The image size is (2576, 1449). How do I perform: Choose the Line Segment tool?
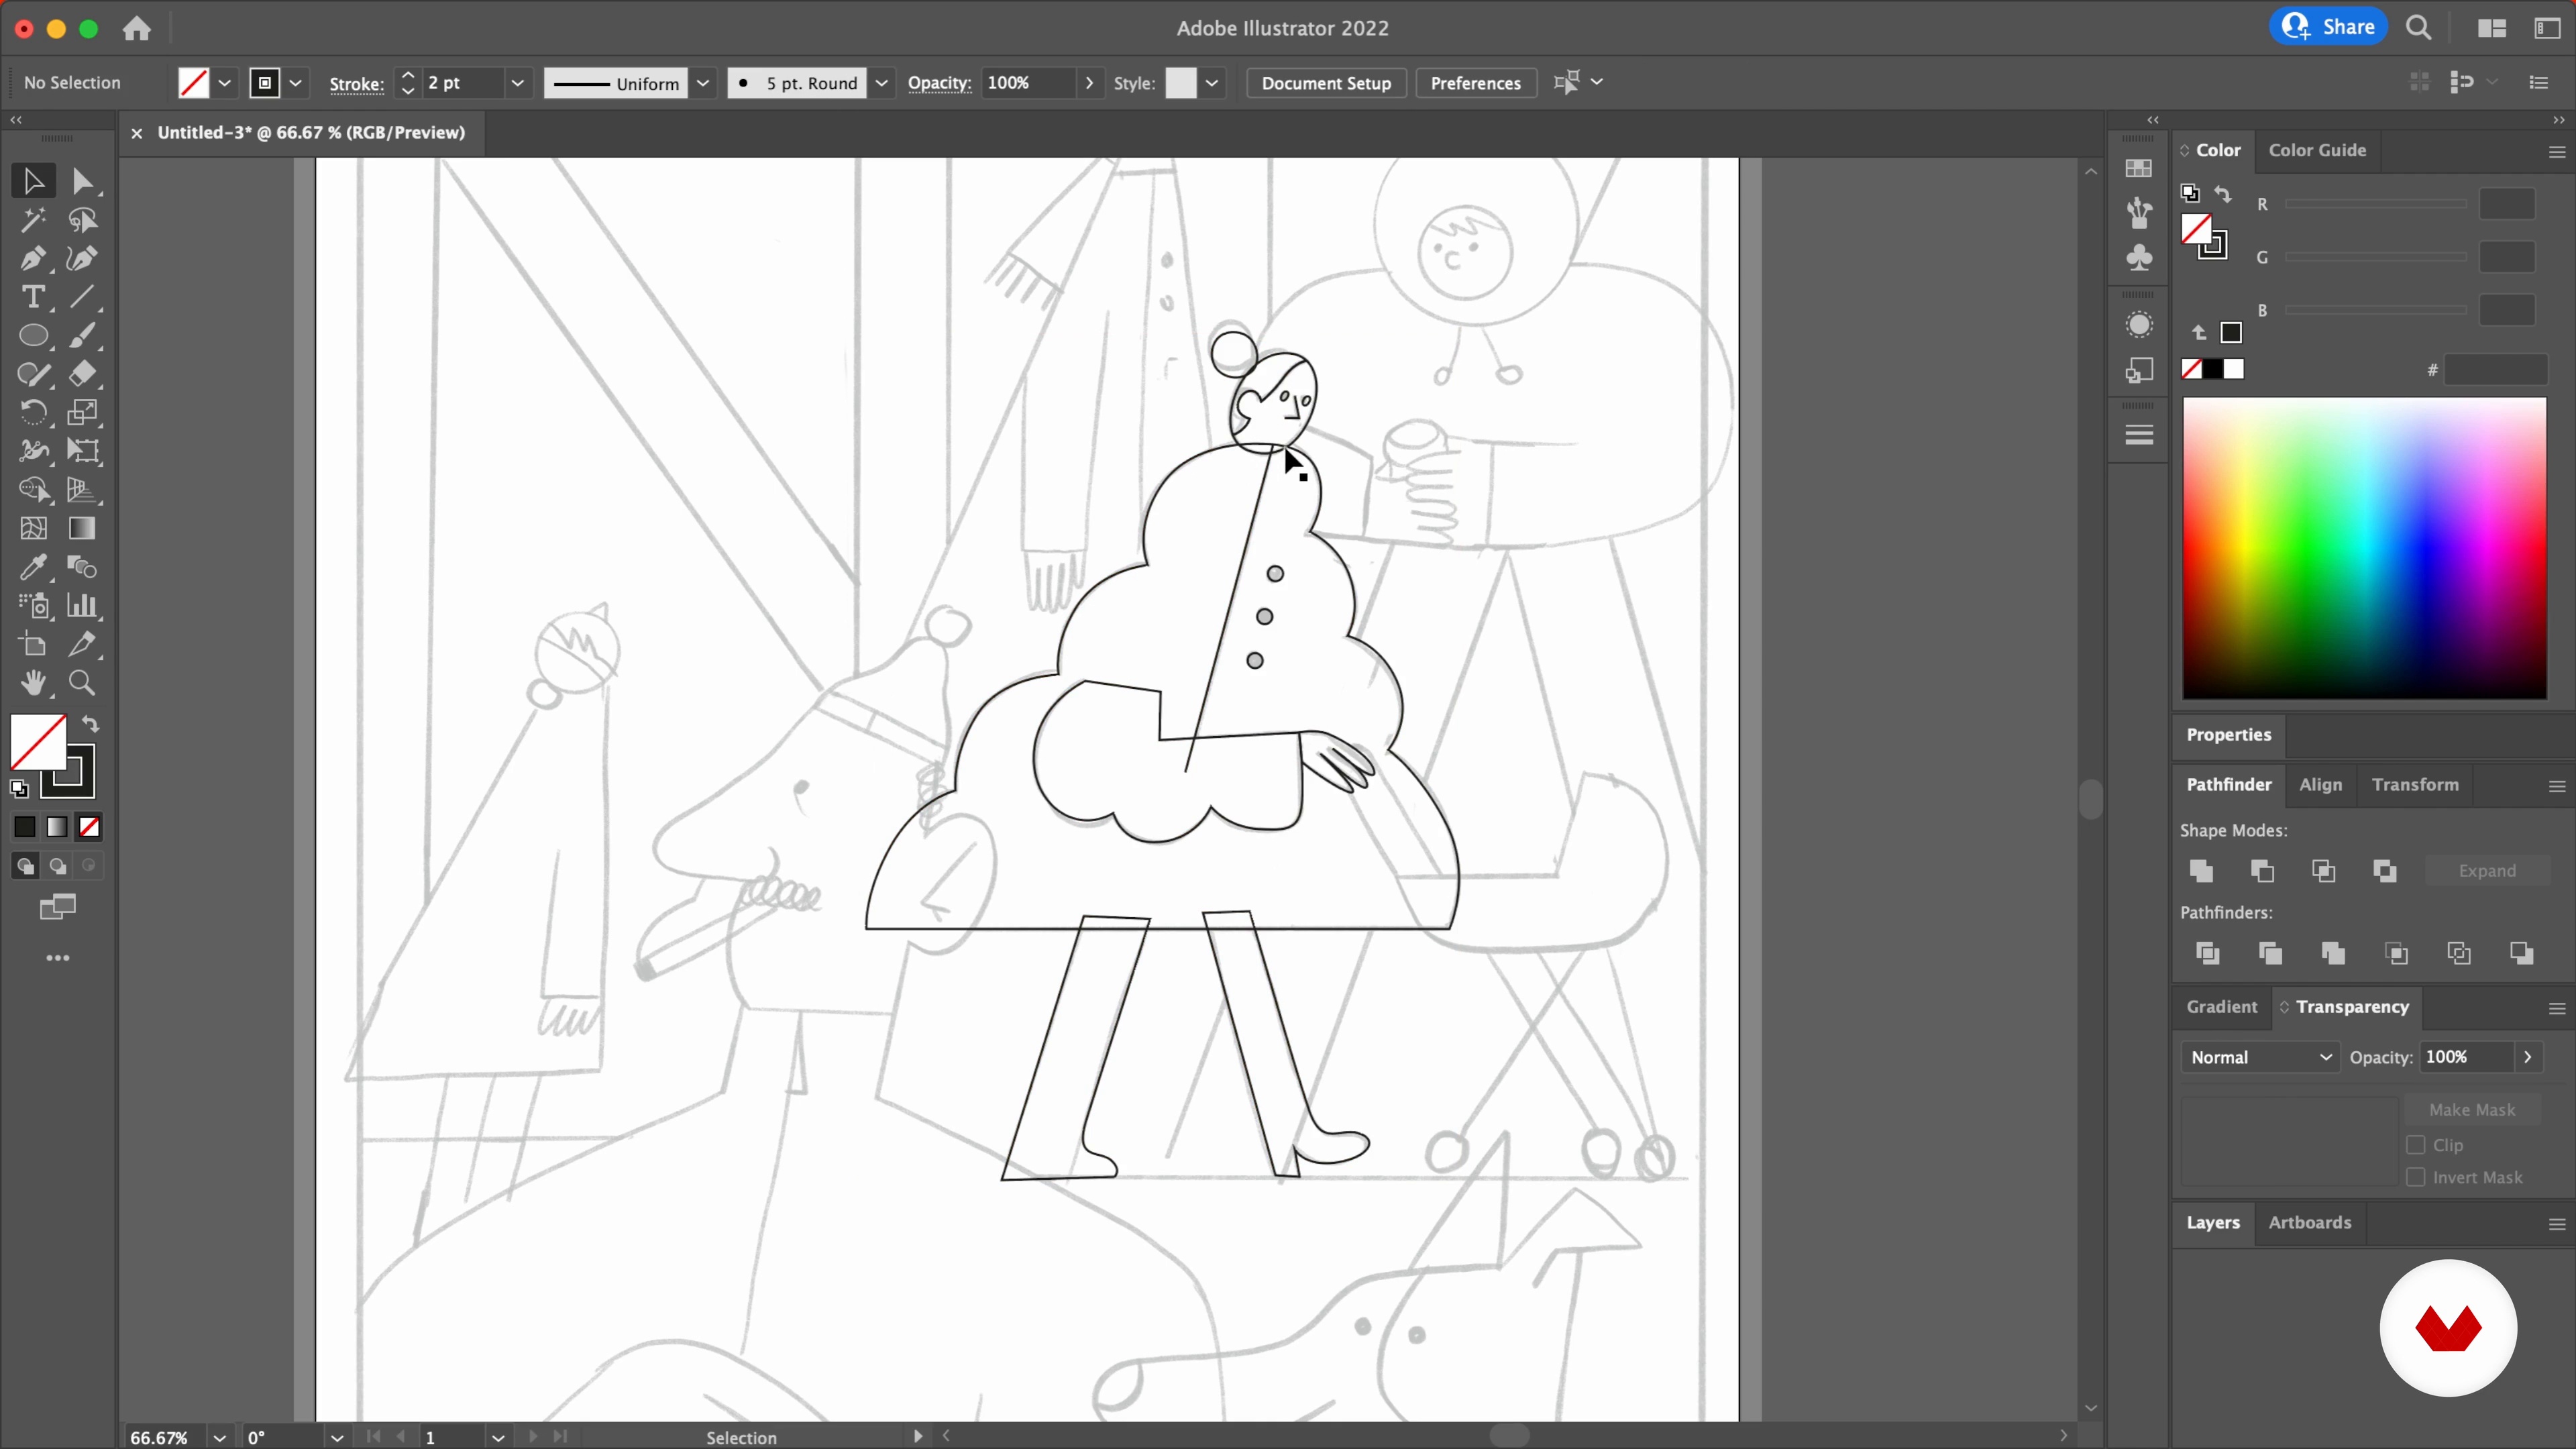82,297
